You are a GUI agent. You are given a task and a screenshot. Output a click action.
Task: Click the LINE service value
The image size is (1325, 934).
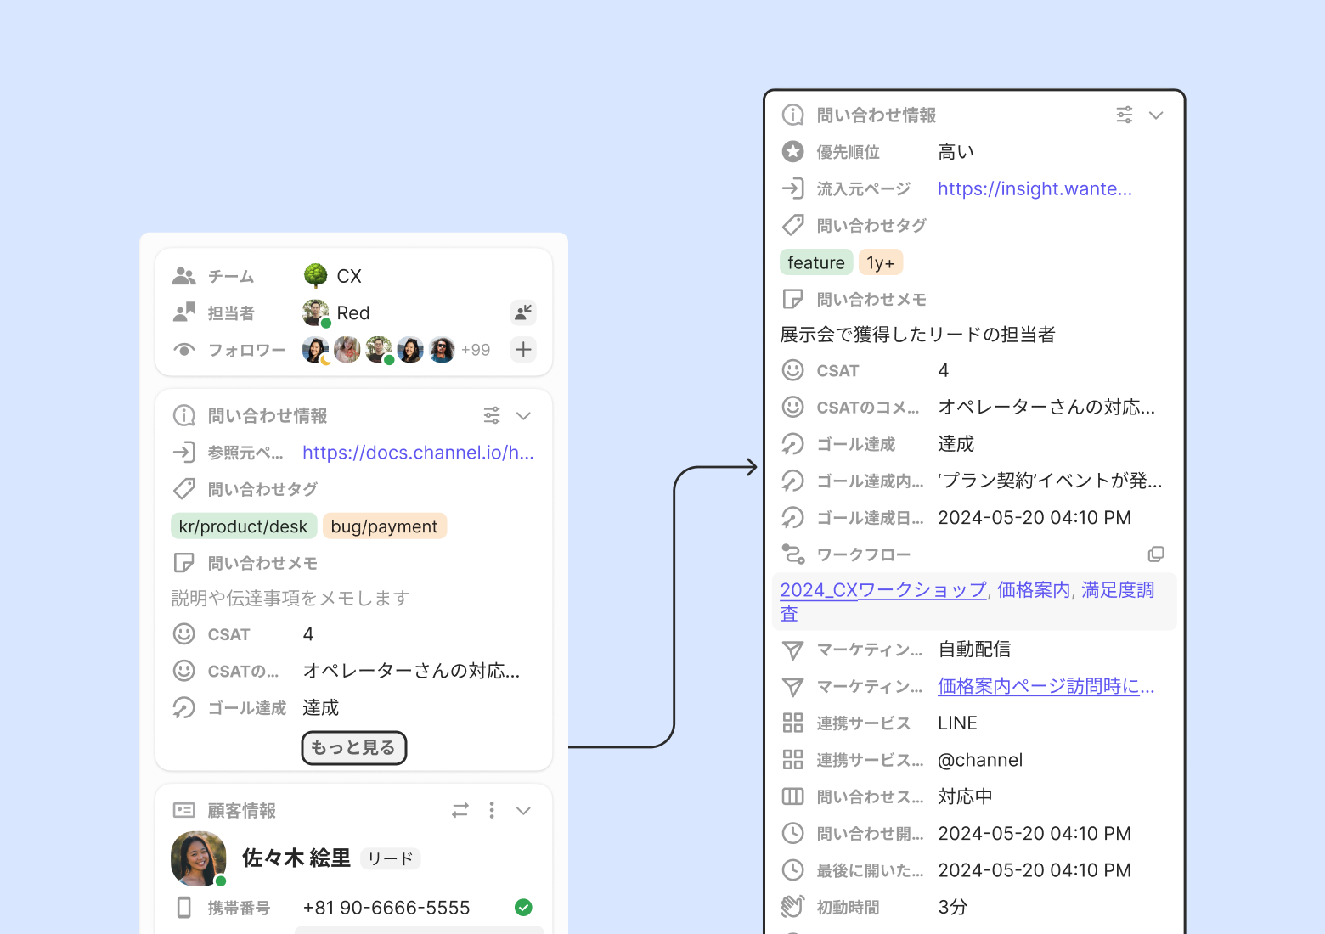point(957,723)
